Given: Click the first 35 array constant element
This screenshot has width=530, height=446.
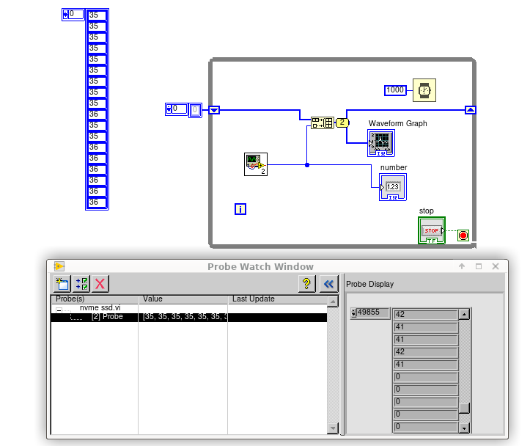Looking at the screenshot, I should point(97,15).
